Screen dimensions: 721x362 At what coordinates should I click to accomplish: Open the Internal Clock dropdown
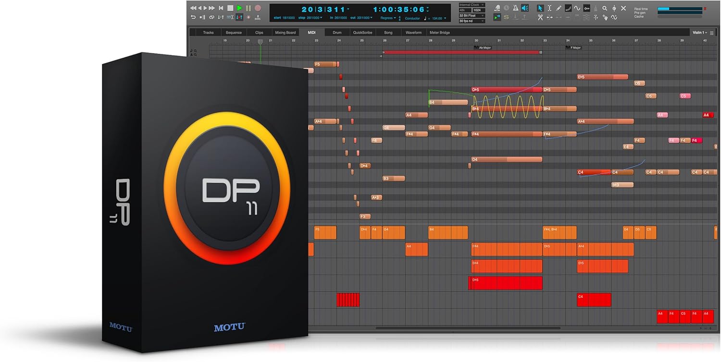pyautogui.click(x=471, y=4)
